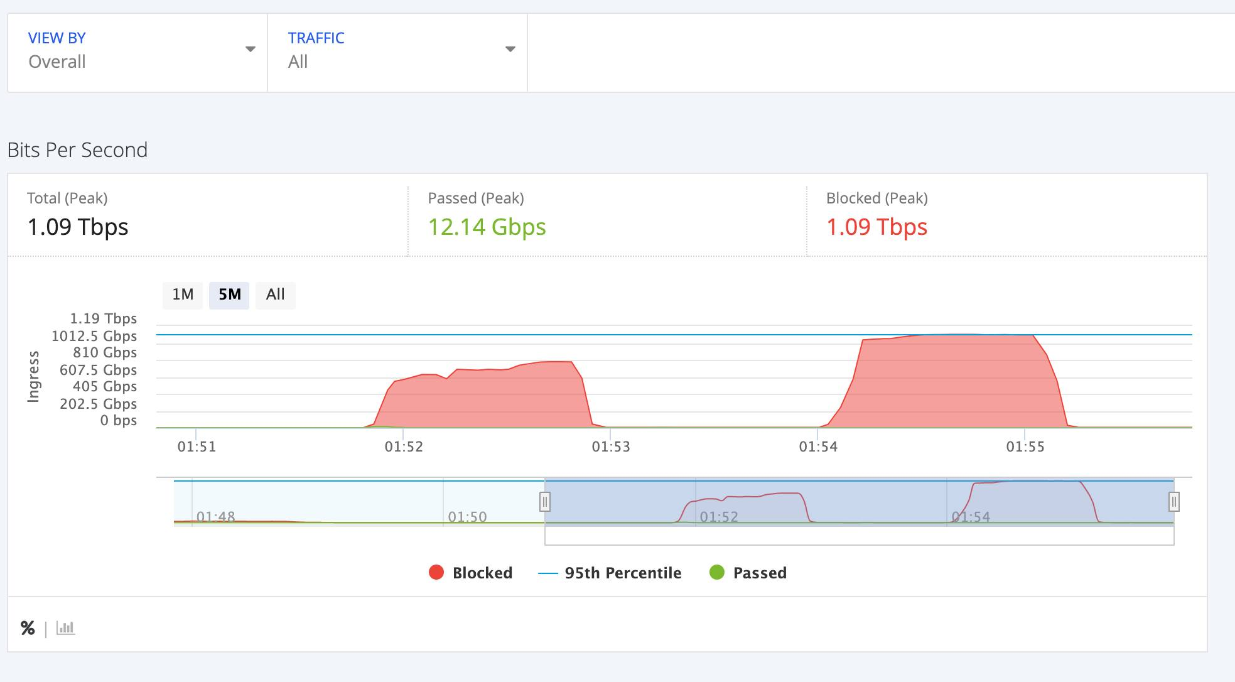Select the All time interval tab
This screenshot has height=682, width=1235.
tap(274, 295)
